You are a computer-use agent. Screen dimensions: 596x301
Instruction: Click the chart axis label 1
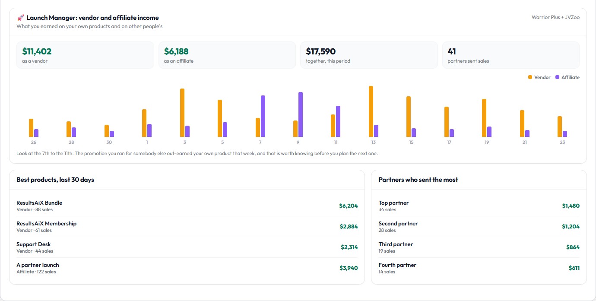point(147,142)
